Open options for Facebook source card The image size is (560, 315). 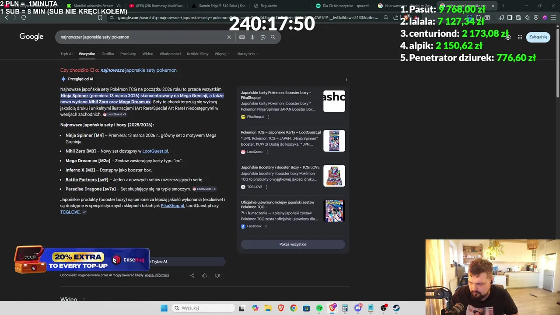point(266,226)
